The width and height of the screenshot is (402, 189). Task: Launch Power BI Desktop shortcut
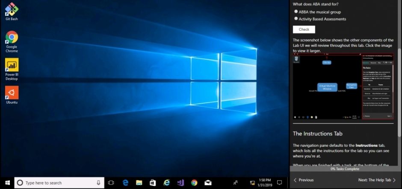[x=12, y=68]
